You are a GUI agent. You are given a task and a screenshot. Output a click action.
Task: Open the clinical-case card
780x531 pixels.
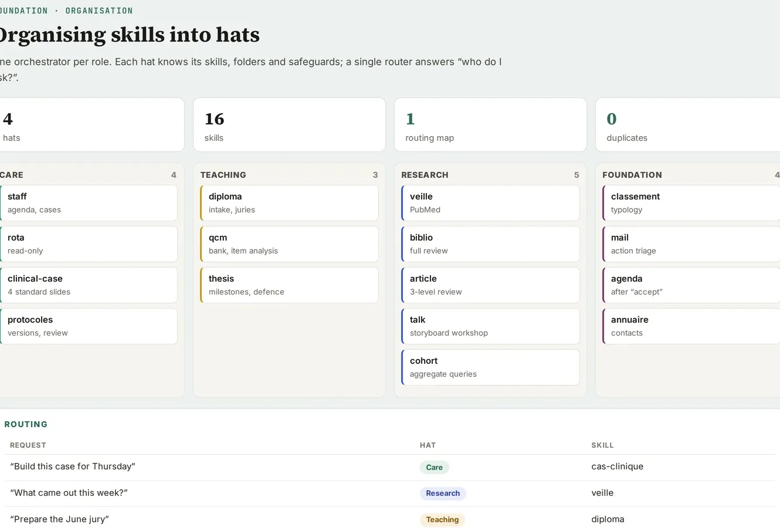point(89,285)
